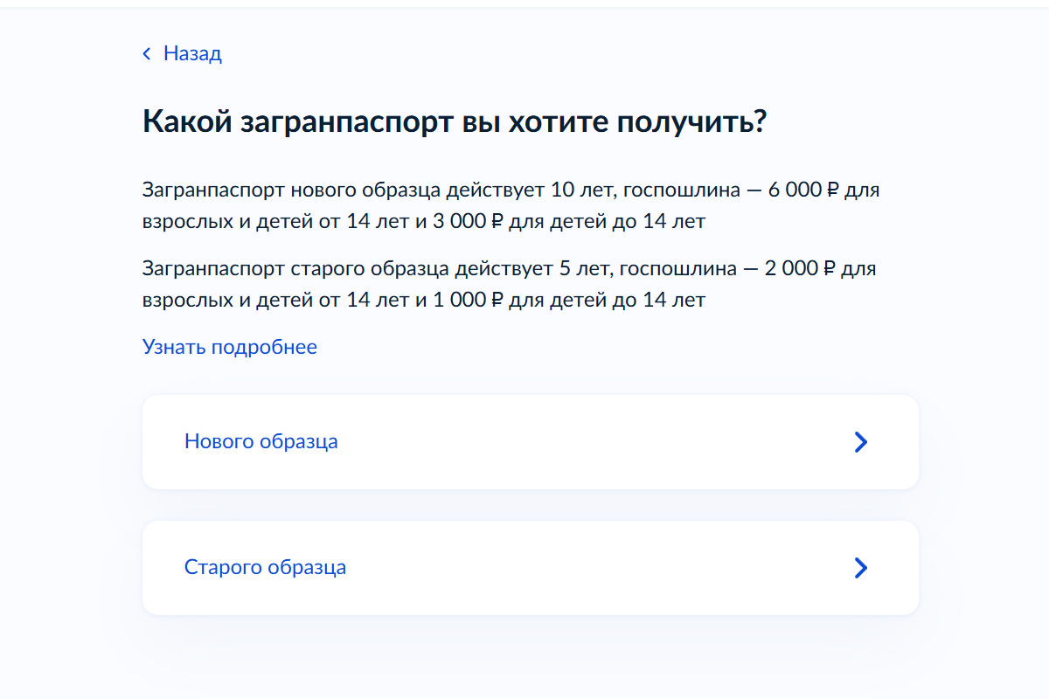This screenshot has height=699, width=1049.
Task: Select the "Нового образца" passport option
Action: coord(261,441)
